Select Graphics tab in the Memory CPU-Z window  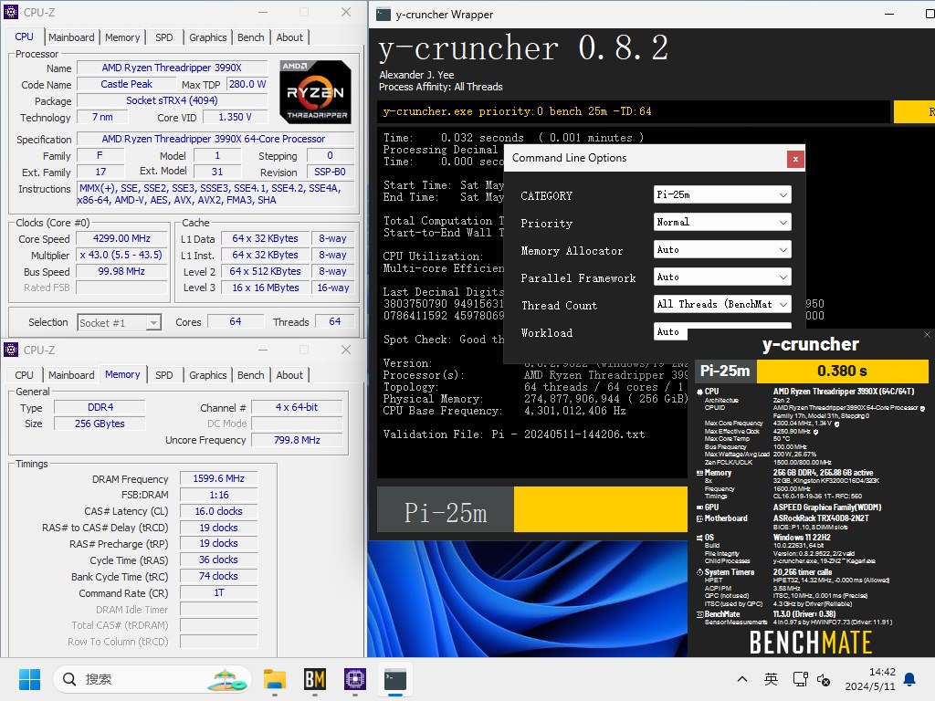pos(207,375)
